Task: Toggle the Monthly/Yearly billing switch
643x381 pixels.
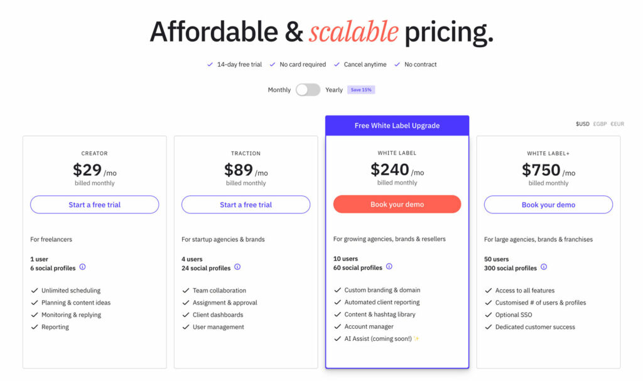Action: pos(308,90)
